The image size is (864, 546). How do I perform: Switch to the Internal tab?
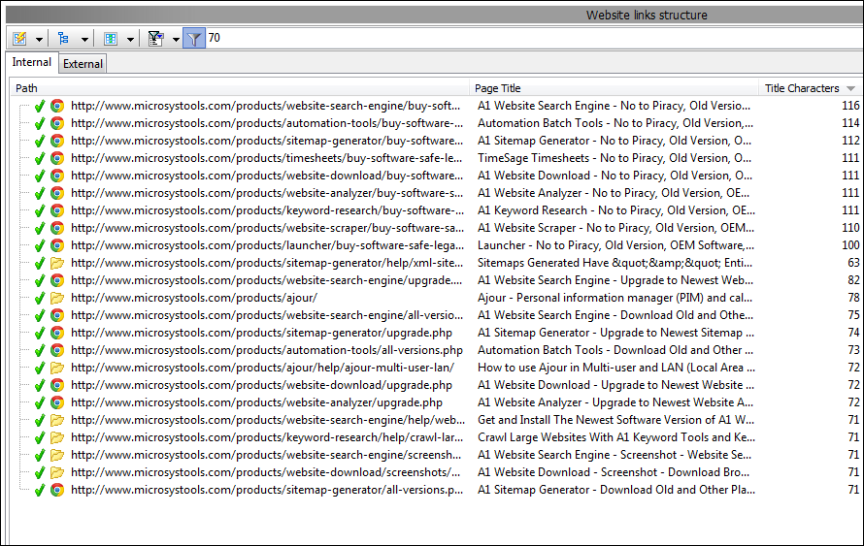coord(32,63)
